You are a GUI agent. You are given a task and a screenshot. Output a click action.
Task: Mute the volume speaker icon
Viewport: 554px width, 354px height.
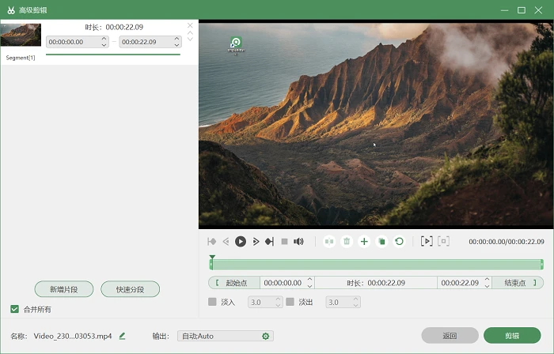(x=298, y=242)
